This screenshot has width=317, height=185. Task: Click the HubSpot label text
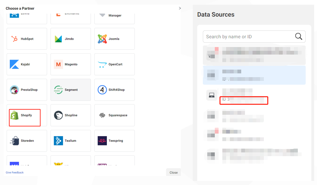coord(27,39)
